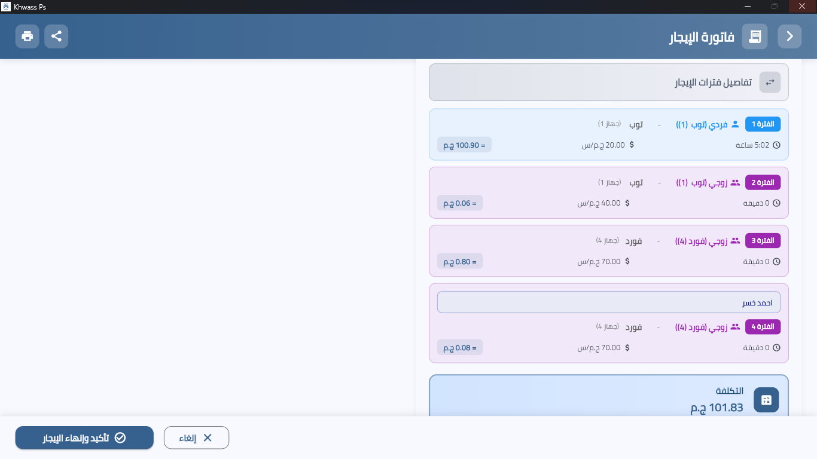Click the تأكيد وإنهاء الإيجار button
This screenshot has height=459, width=817.
click(84, 437)
